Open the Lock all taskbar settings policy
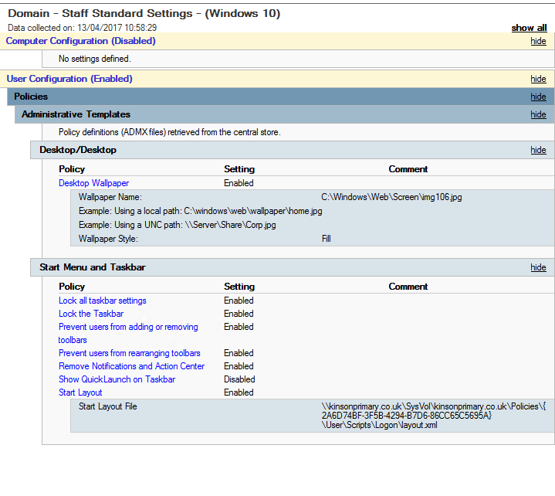Viewport: 555px width, 496px height. 103,301
